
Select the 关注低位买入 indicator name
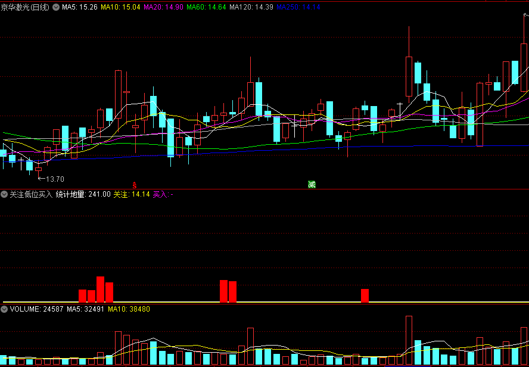coord(31,194)
